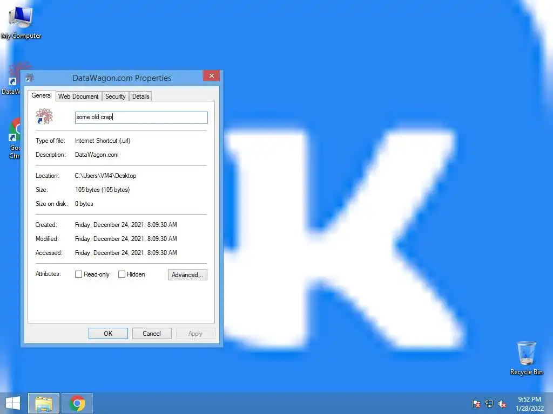Click the greyed Apply button
Image resolution: width=553 pixels, height=414 pixels.
[195, 333]
